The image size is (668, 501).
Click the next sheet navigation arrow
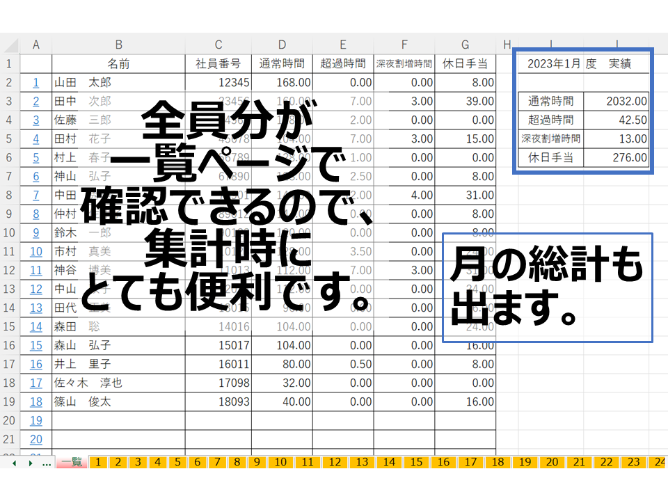(30, 463)
